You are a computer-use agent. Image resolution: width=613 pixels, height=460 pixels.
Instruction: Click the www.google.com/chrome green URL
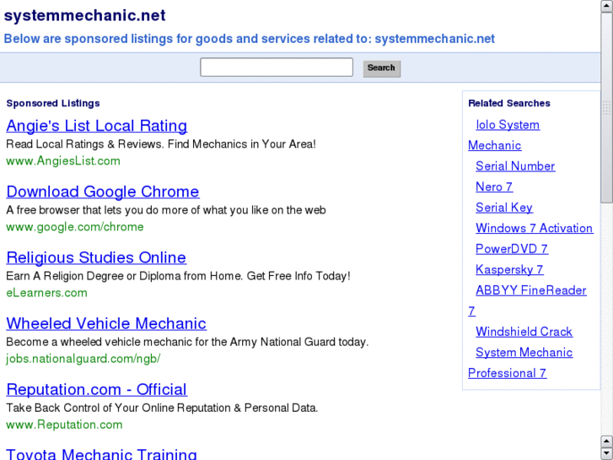(75, 227)
